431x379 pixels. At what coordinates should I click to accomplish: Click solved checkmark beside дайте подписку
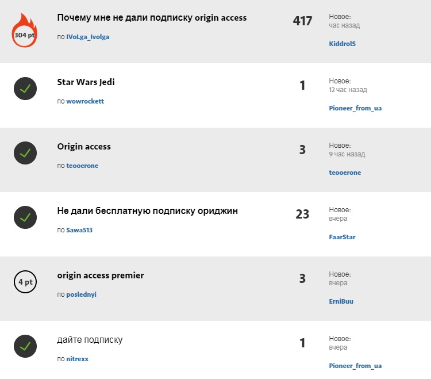point(25,347)
